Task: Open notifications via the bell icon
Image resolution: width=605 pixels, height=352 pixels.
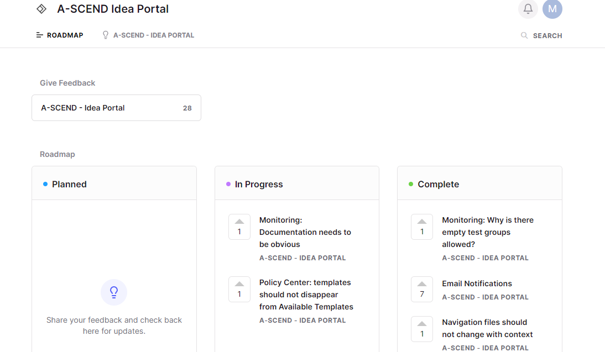Action: click(x=528, y=9)
